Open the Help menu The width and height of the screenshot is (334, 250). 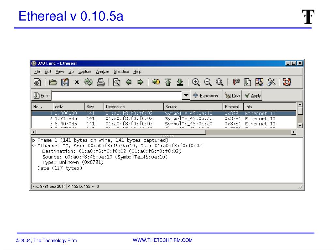pyautogui.click(x=137, y=71)
